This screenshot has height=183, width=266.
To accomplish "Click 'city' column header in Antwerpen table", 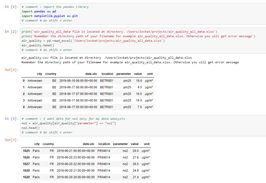I will click(x=39, y=74).
